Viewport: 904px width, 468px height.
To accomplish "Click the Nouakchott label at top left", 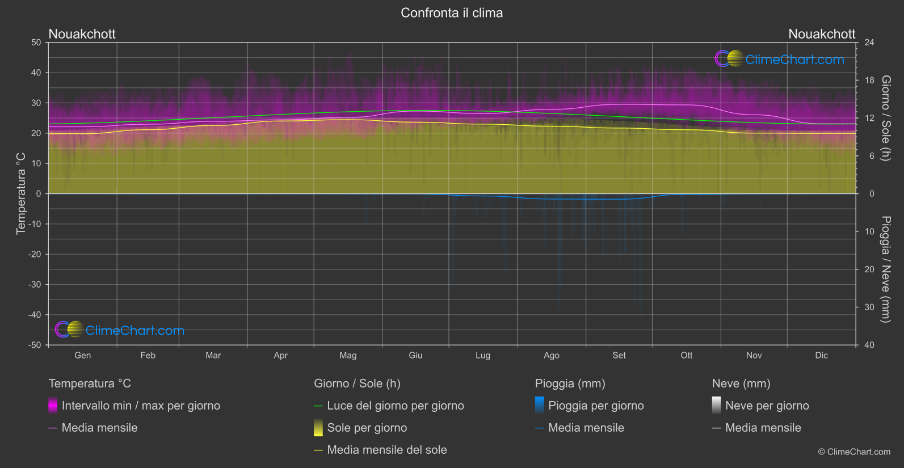I will 82,34.
